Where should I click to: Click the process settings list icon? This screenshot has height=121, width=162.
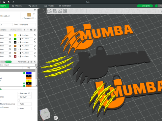(31, 62)
